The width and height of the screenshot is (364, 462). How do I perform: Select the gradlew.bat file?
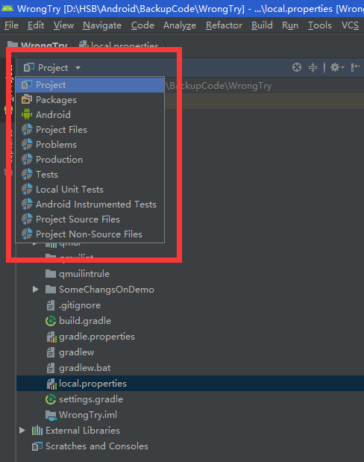point(85,368)
